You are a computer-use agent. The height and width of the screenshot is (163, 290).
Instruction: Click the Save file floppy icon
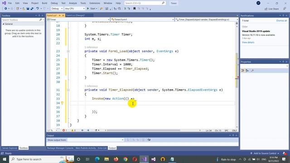point(28,9)
